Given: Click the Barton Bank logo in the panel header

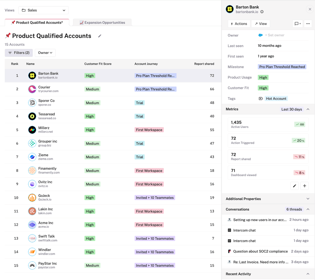Looking at the screenshot, I should coord(230,9).
